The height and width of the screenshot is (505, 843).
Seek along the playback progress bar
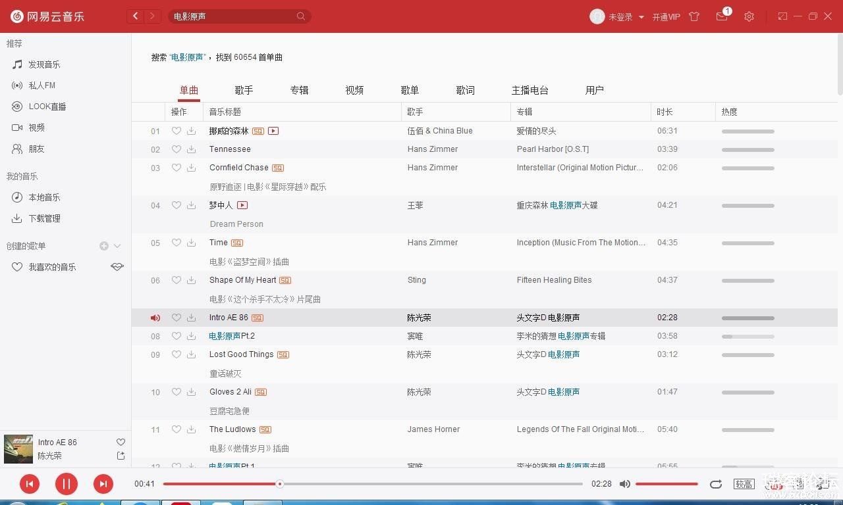pos(373,484)
